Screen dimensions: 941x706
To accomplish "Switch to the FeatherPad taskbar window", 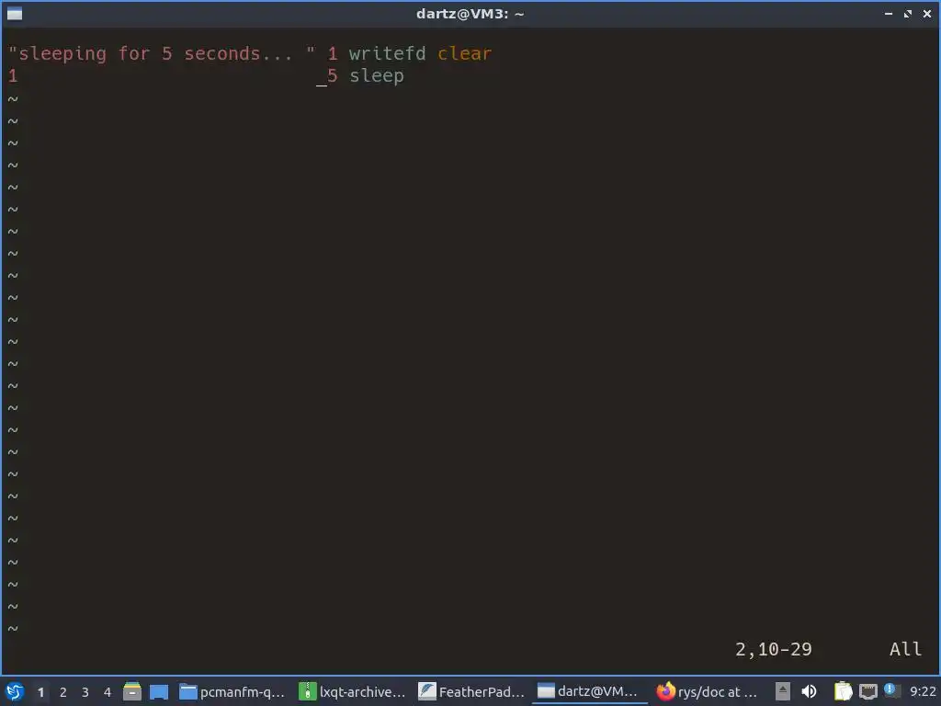I will pyautogui.click(x=471, y=691).
